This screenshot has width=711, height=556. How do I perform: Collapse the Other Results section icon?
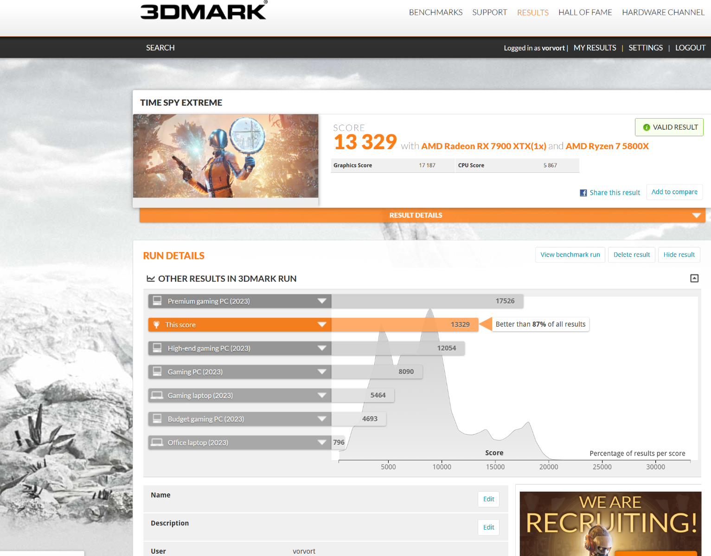[x=694, y=278]
